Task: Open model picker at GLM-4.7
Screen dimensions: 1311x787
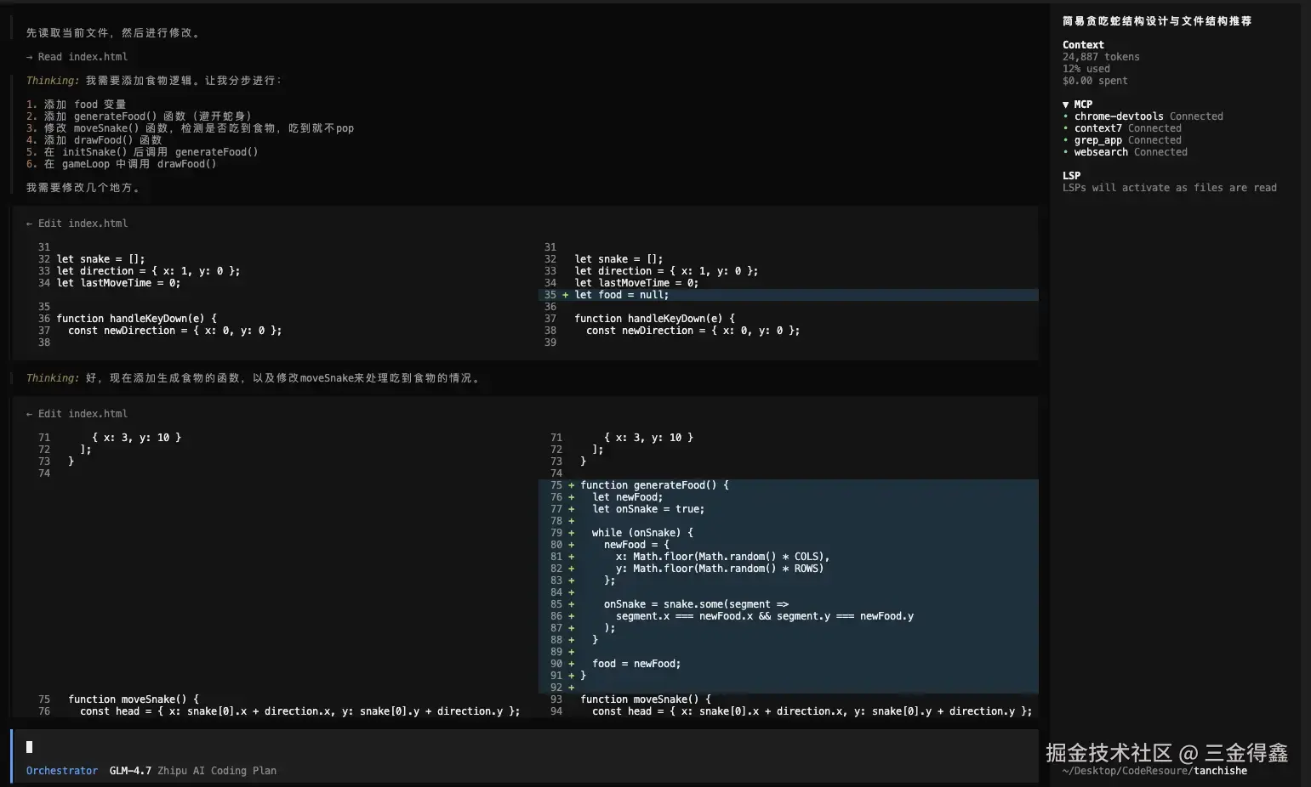Action: click(130, 771)
